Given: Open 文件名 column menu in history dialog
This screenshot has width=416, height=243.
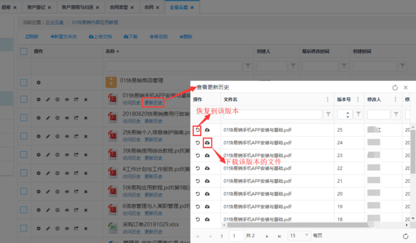Looking at the screenshot, I should (328, 100).
